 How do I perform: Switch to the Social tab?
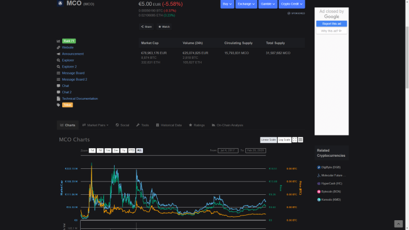click(122, 125)
